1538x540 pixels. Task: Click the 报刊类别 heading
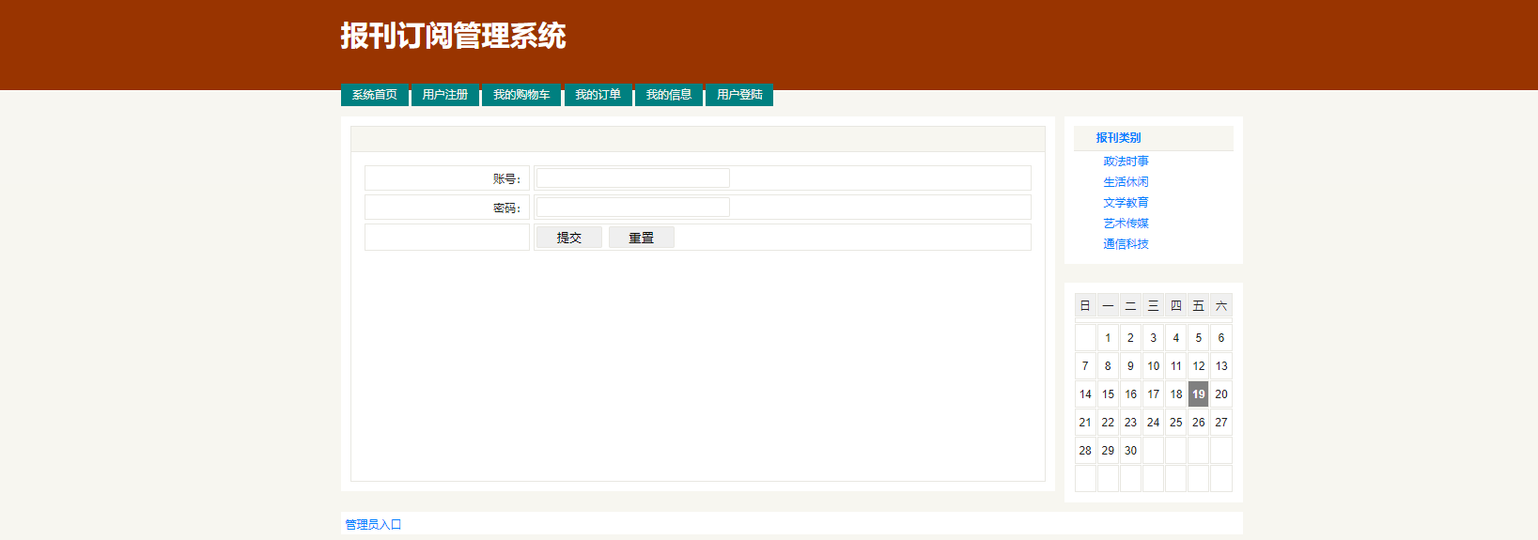point(1118,138)
